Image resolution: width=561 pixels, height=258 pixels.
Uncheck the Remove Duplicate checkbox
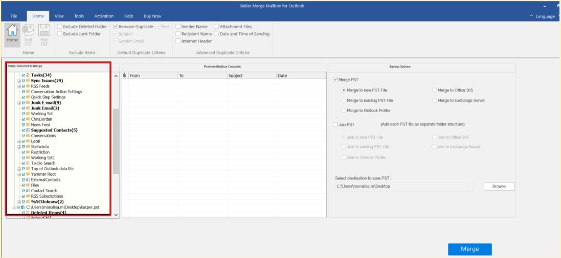(115, 27)
